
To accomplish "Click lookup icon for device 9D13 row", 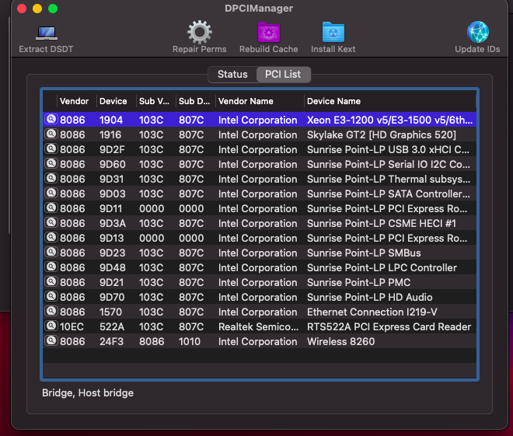I will pos(51,237).
